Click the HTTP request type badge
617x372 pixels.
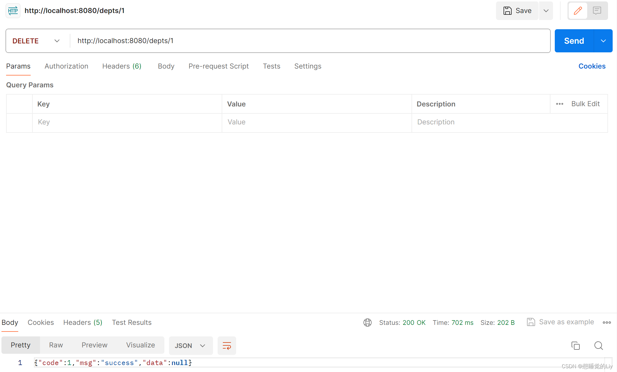click(x=13, y=11)
